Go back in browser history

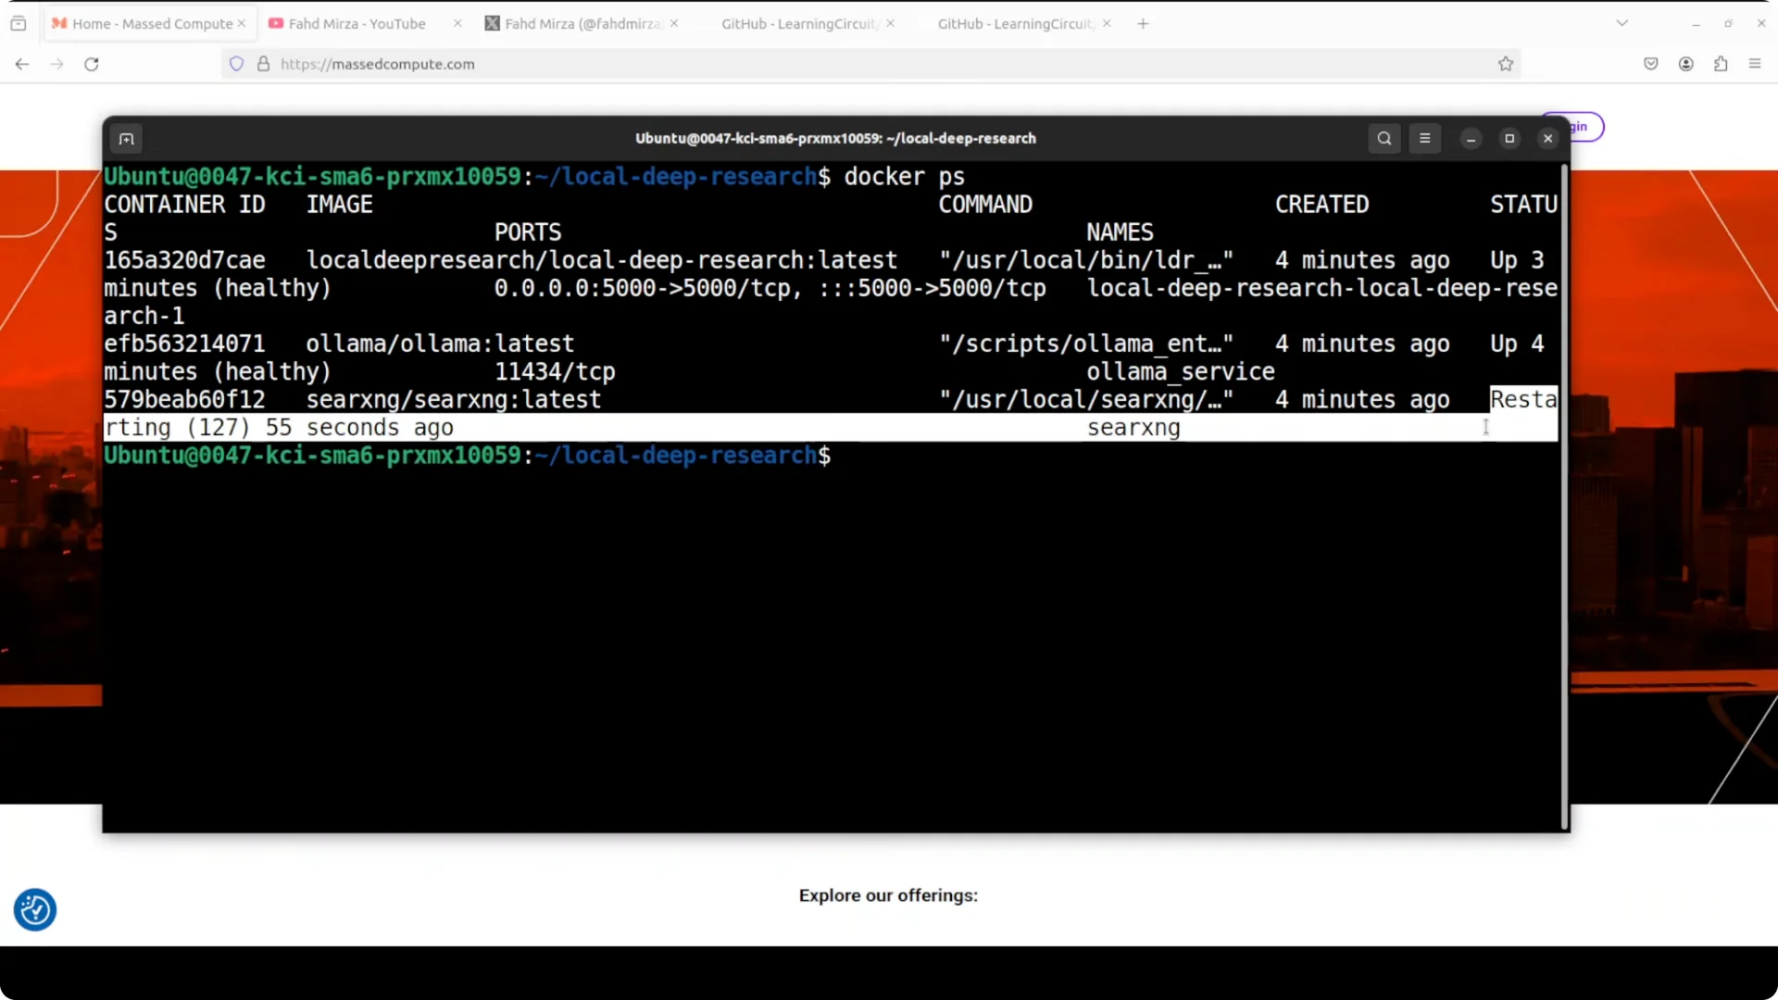click(22, 64)
